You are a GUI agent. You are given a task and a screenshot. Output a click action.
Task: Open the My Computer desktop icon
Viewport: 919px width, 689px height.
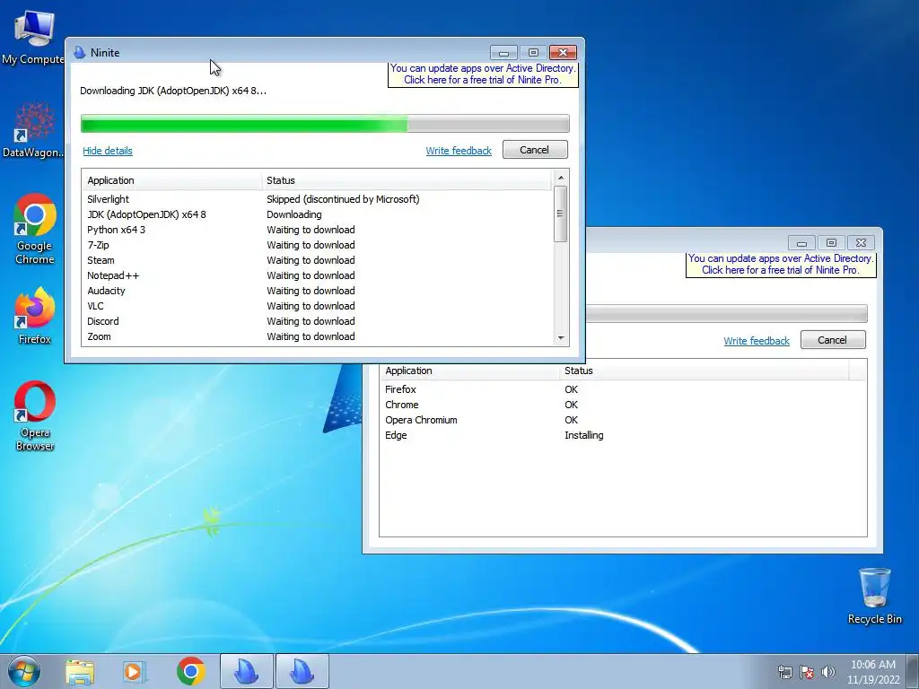33,36
